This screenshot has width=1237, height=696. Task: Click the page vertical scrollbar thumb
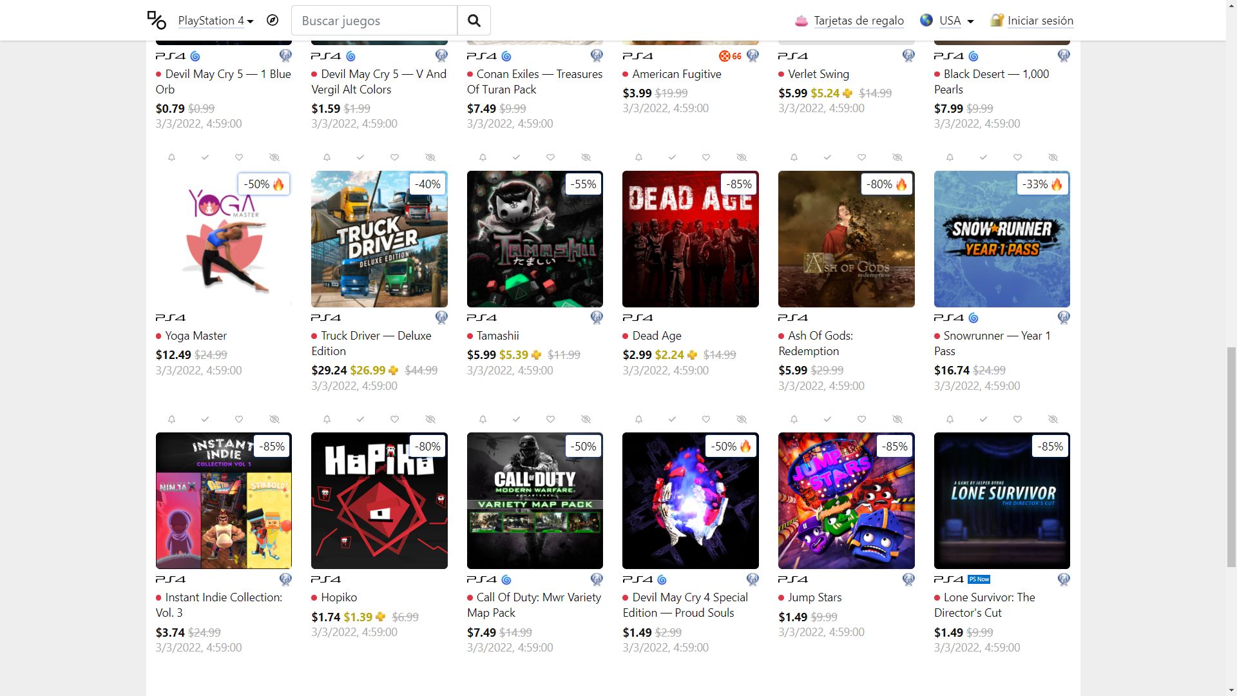tap(1231, 458)
